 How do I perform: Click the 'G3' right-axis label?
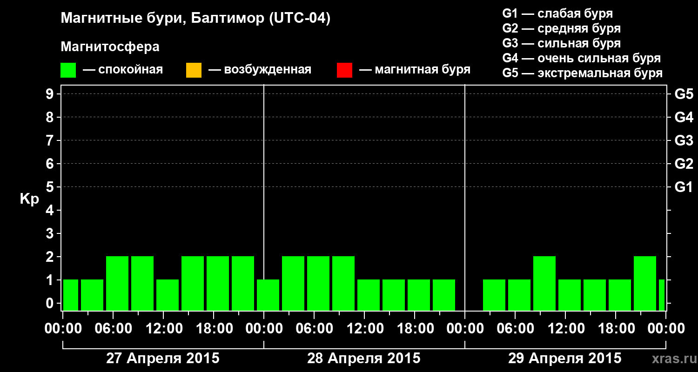click(684, 140)
